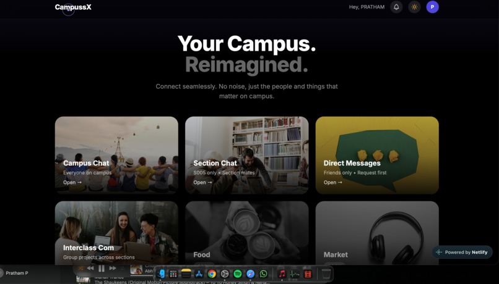The height and width of the screenshot is (284, 499).
Task: Click 'Everyone on campus' subtitle text
Action: pyautogui.click(x=87, y=173)
